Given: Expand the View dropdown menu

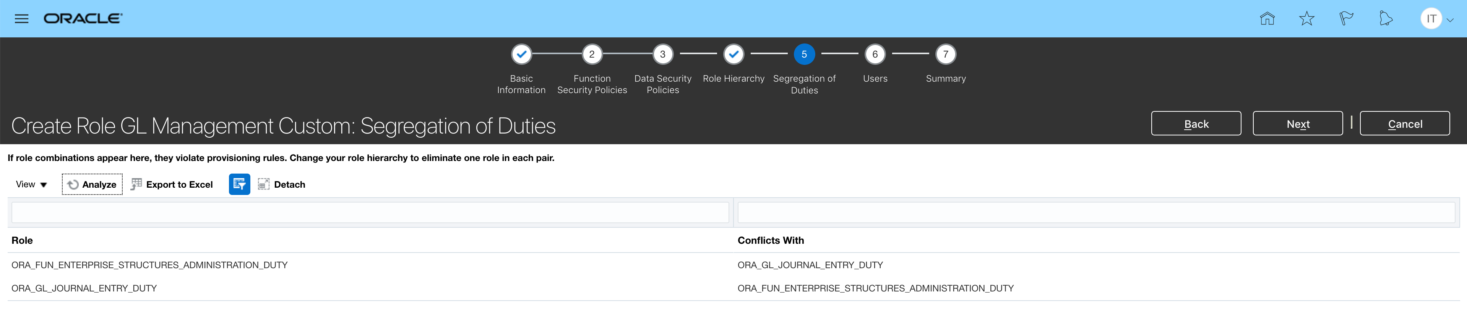Looking at the screenshot, I should [x=31, y=184].
